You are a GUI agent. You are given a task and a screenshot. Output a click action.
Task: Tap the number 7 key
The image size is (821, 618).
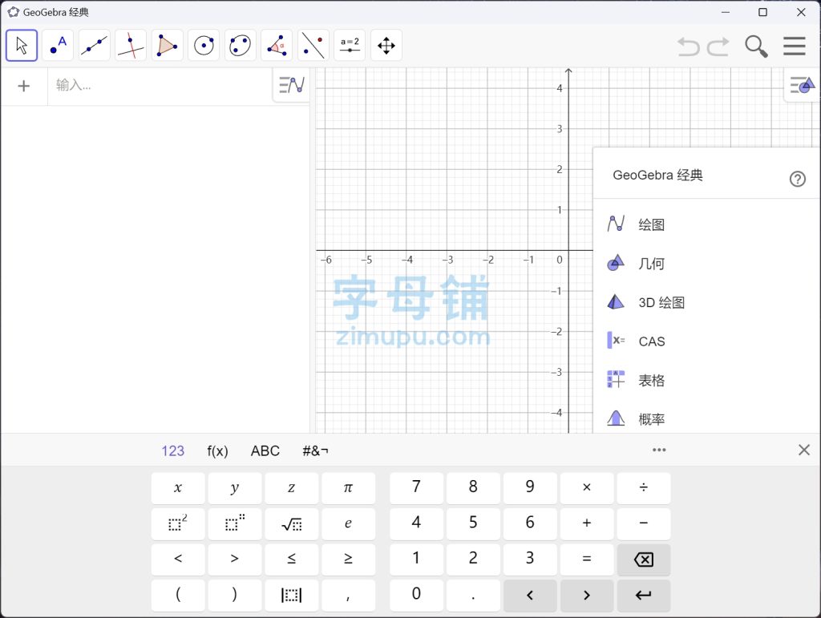click(x=416, y=488)
